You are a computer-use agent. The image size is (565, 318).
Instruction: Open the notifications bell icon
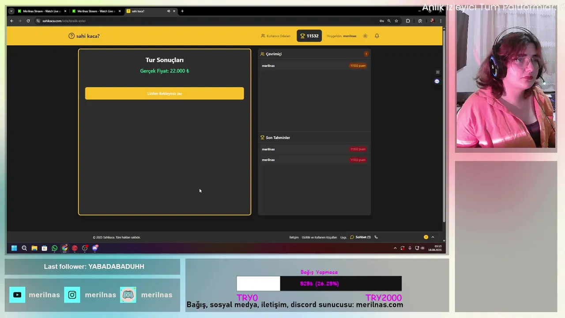[x=377, y=36]
